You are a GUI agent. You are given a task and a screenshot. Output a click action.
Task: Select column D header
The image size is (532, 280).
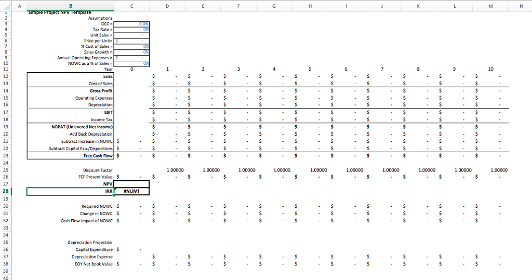click(x=167, y=6)
